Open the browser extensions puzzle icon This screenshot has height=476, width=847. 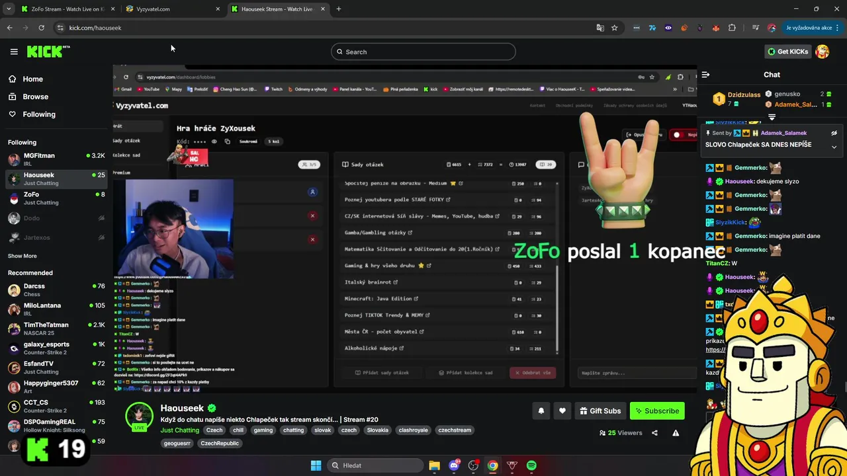click(732, 28)
